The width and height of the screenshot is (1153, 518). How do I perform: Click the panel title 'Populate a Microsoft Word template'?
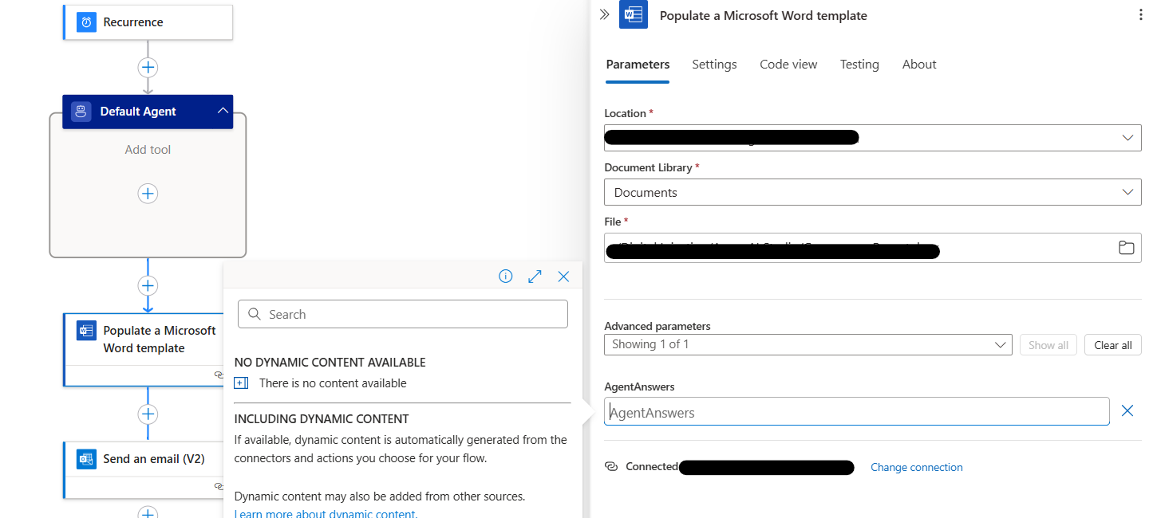coord(764,16)
